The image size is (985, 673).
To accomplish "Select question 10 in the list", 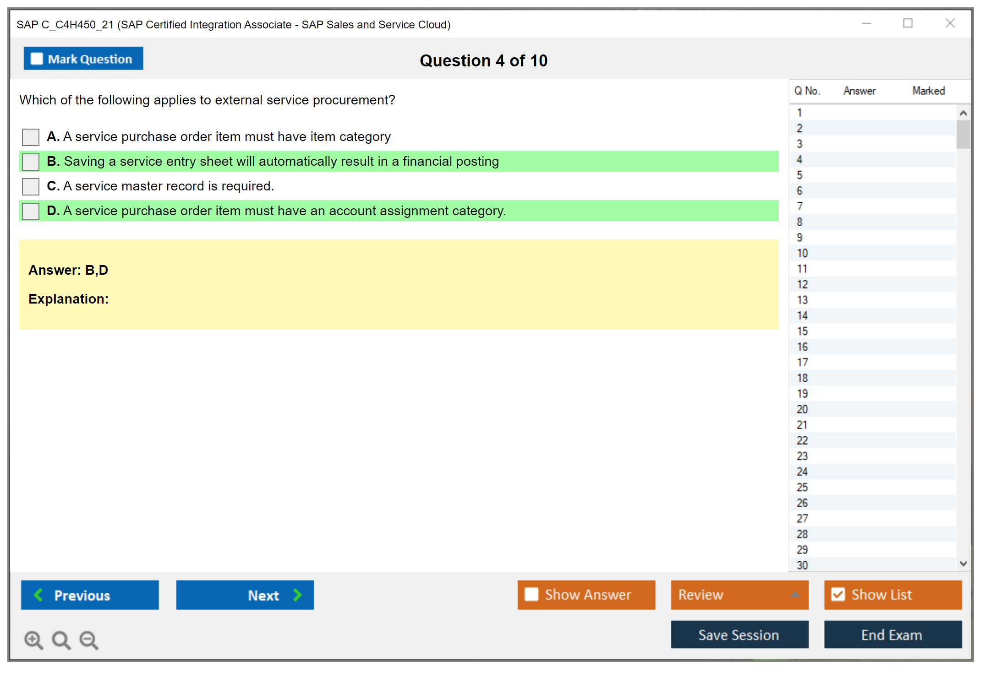I will pyautogui.click(x=803, y=253).
